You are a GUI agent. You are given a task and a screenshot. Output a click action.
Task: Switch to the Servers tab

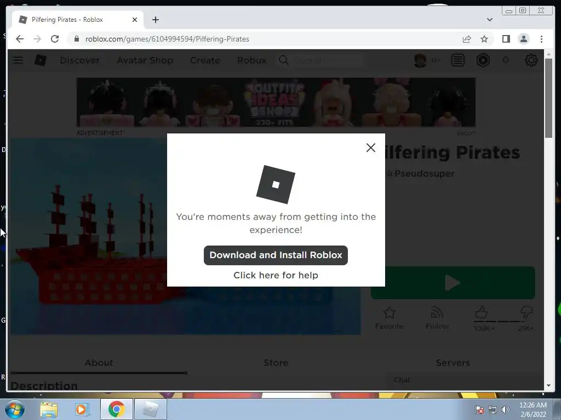(x=453, y=363)
